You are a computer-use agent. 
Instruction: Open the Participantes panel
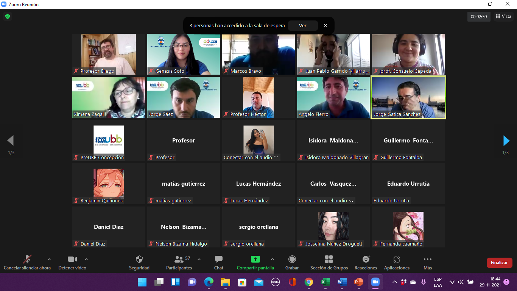tap(179, 260)
